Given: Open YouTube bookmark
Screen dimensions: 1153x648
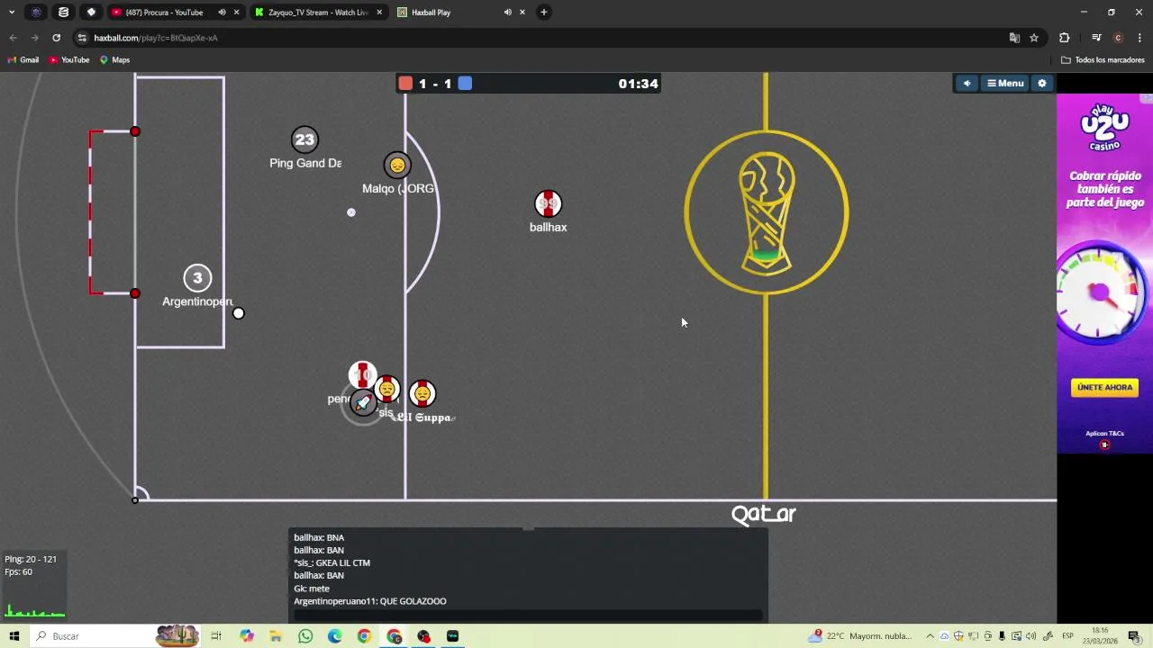Looking at the screenshot, I should pos(69,60).
